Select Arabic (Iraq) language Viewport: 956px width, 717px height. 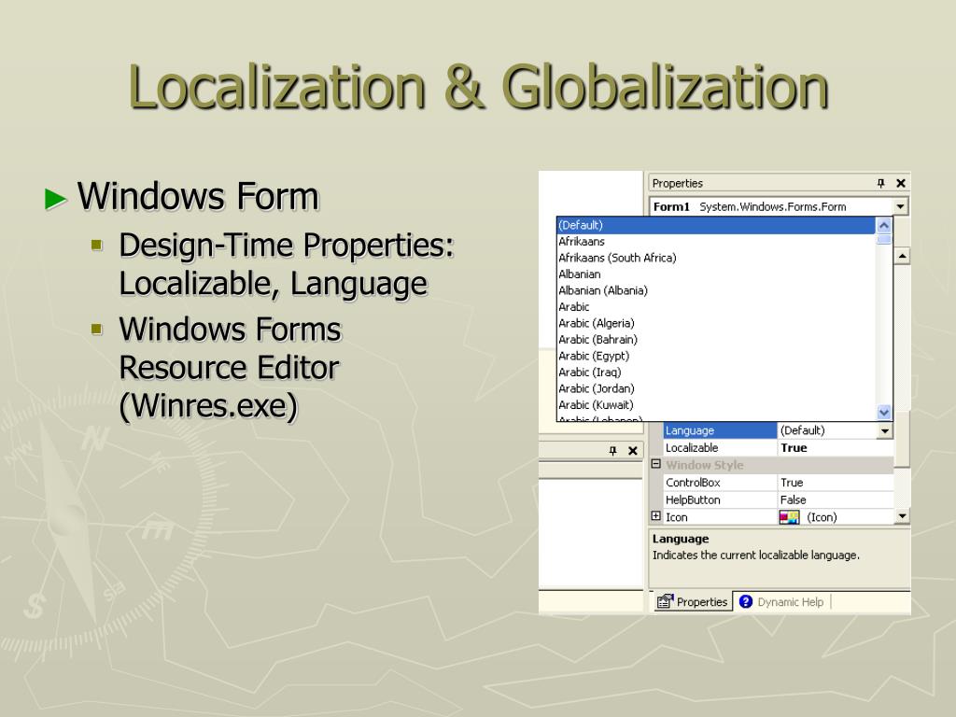click(x=716, y=373)
